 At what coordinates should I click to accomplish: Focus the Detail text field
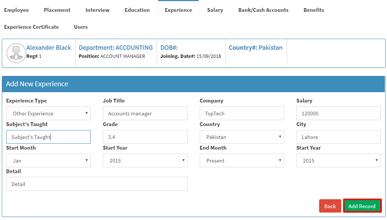(97, 184)
